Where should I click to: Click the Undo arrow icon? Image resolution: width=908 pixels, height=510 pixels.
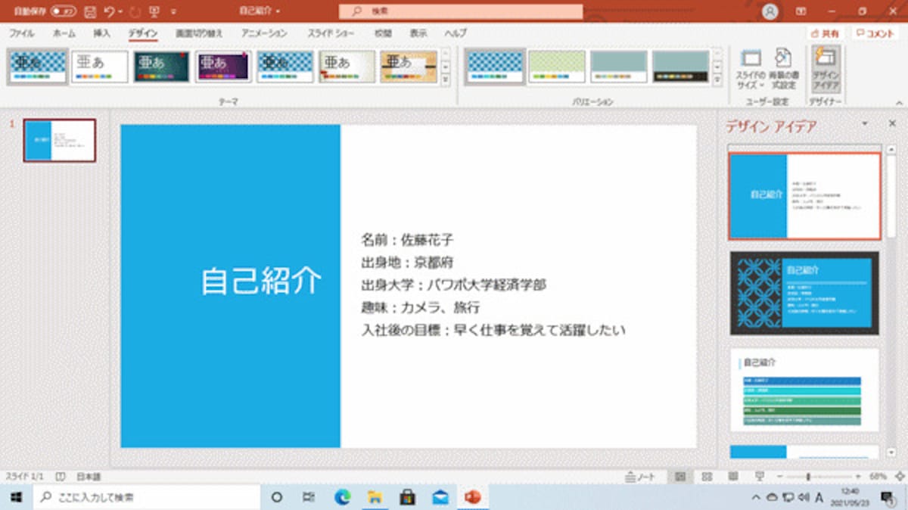tap(110, 11)
